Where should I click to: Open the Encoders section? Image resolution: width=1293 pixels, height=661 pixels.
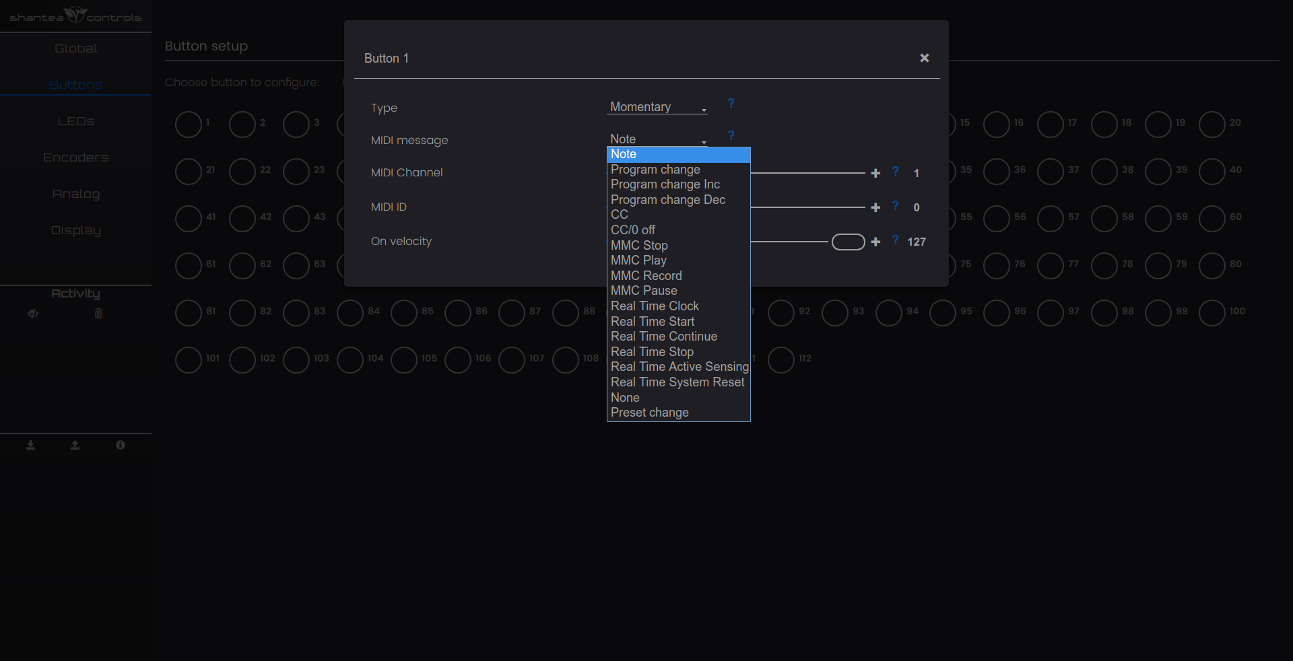click(x=75, y=158)
